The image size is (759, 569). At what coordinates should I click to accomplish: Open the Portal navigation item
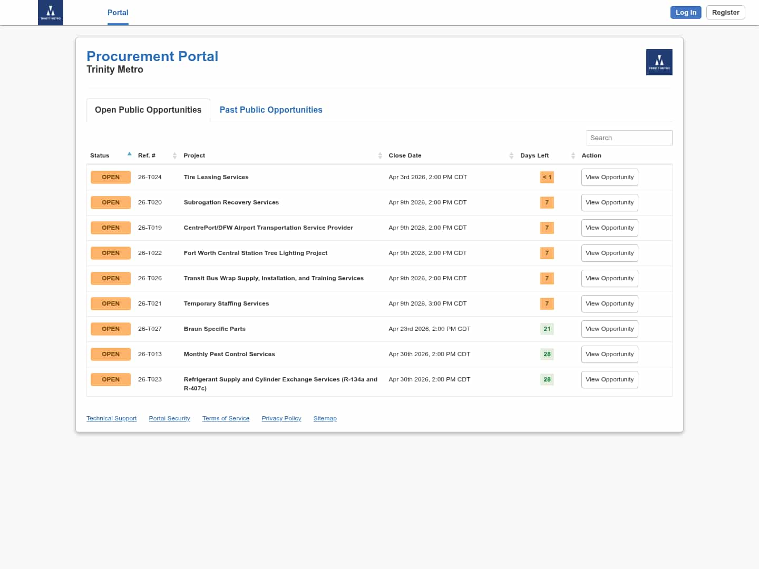(118, 13)
